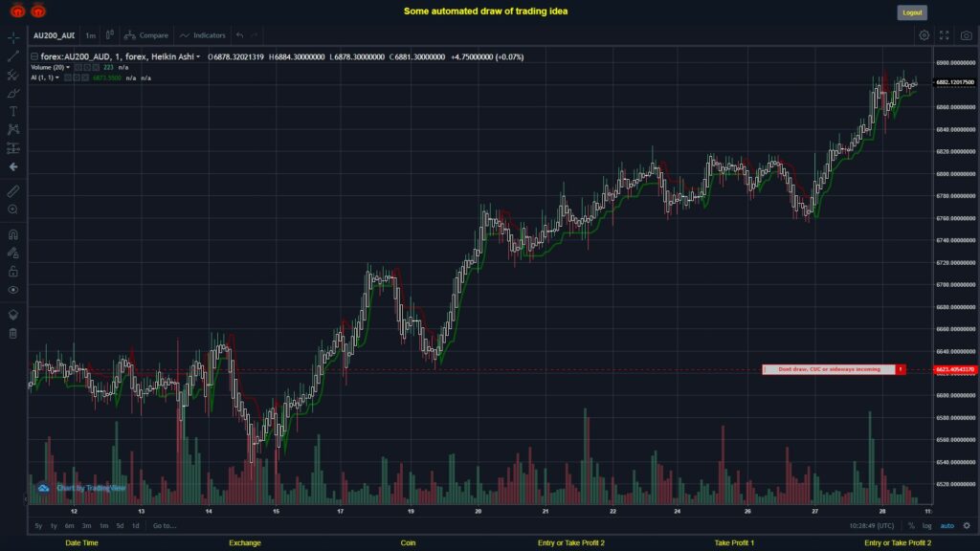This screenshot has width=980, height=551.
Task: Click the red alert price tag 6623
Action: (955, 370)
